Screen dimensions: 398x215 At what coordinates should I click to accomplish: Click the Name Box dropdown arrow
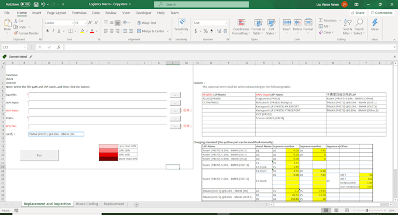tap(25, 47)
